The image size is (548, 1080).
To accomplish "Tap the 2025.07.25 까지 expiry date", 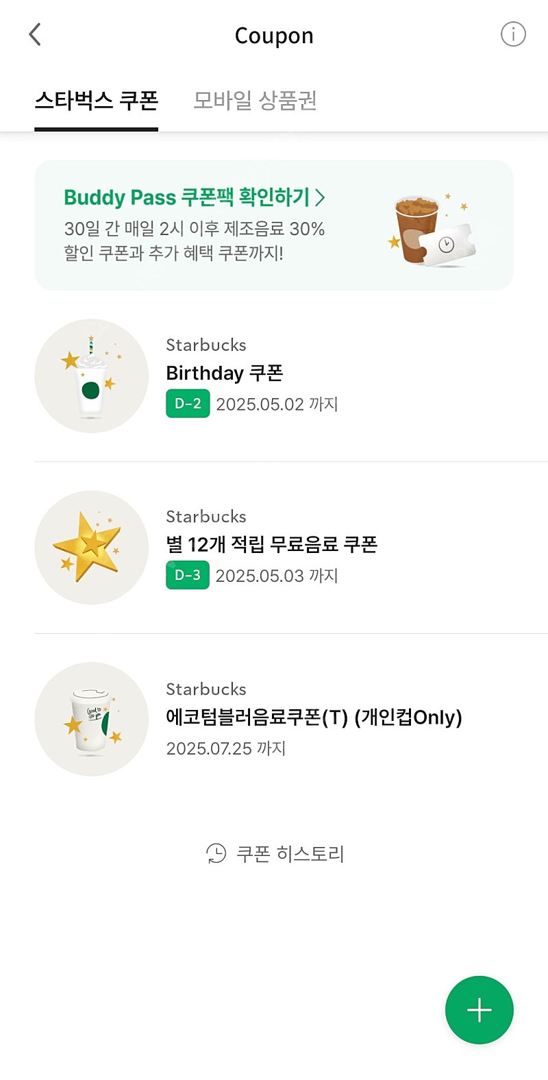I will [x=225, y=748].
